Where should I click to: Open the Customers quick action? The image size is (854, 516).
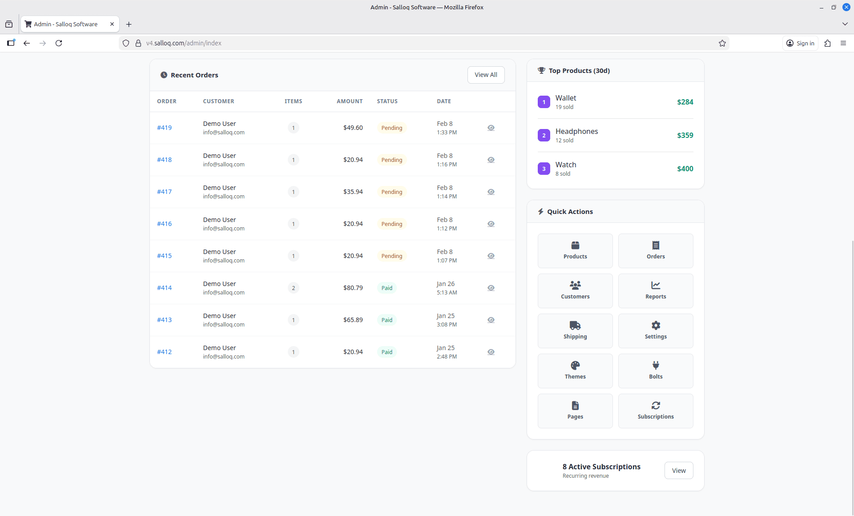(575, 290)
